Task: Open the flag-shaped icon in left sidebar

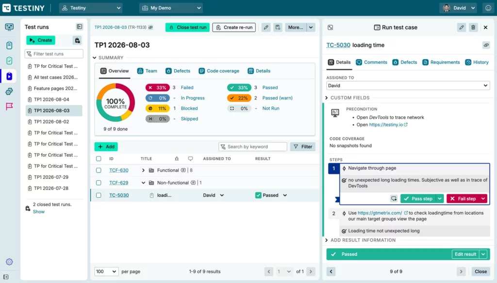Action: 9,106
